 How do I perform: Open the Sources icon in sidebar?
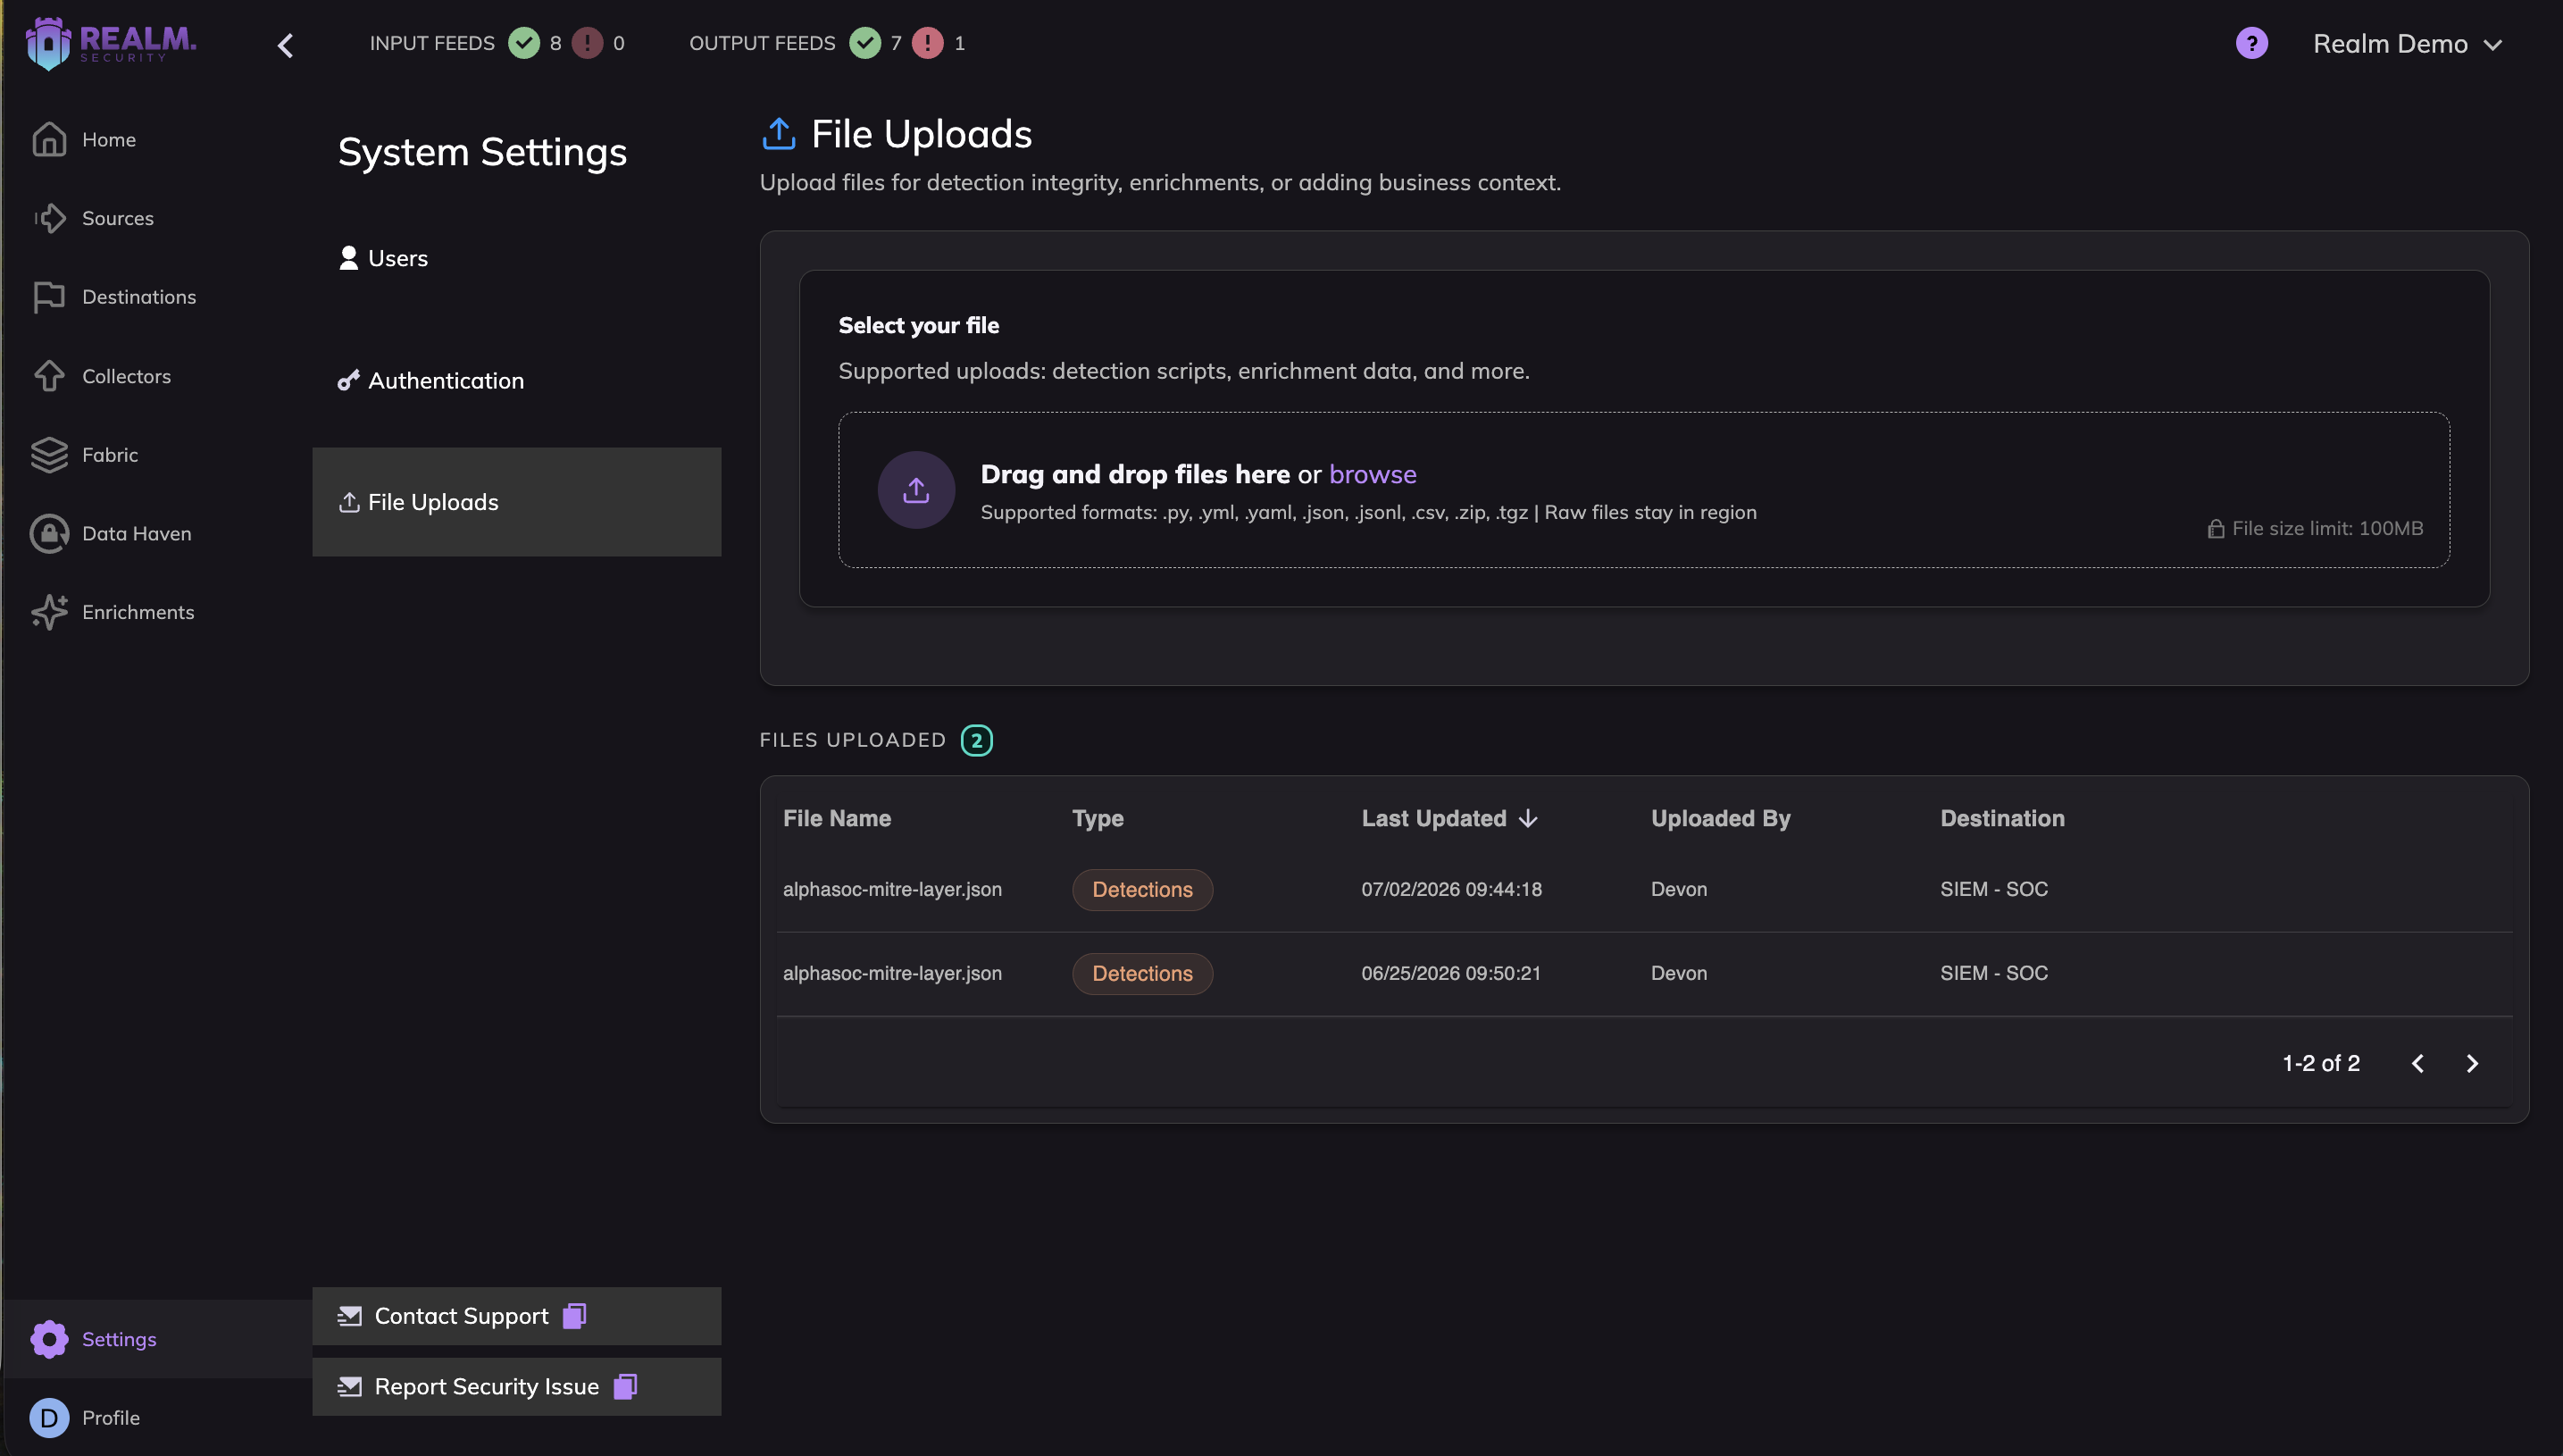point(49,218)
